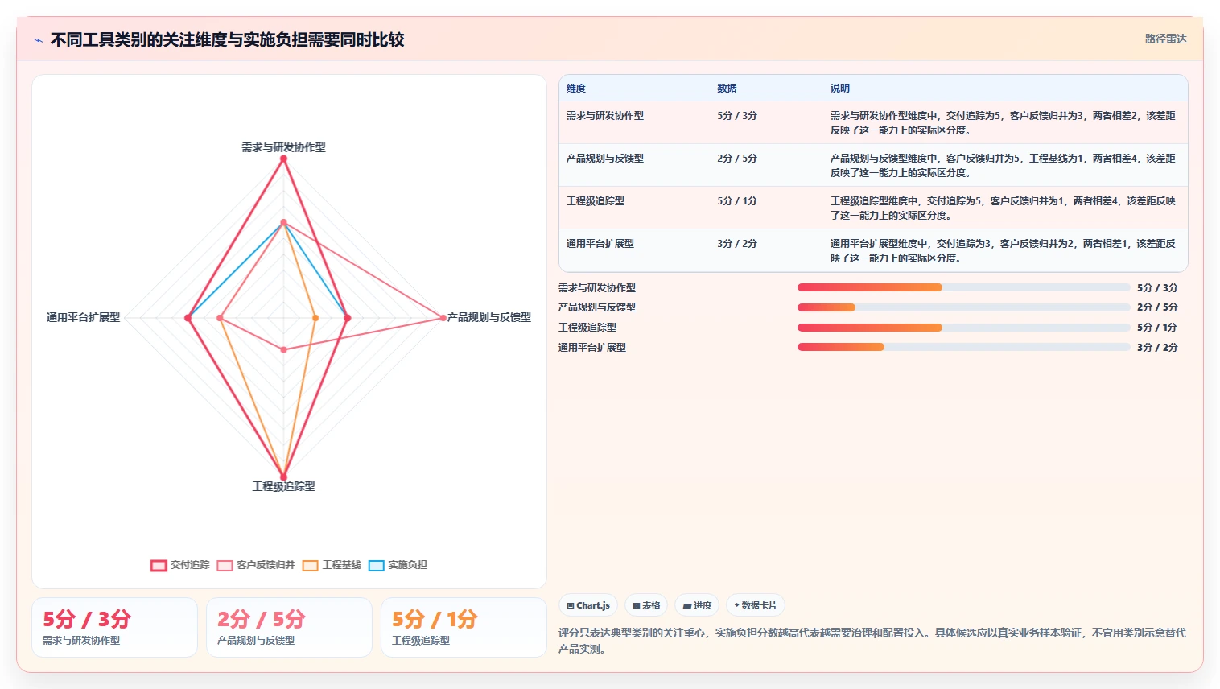The image size is (1220, 689).
Task: Click the 3分 / 2分 table cell
Action: [737, 244]
